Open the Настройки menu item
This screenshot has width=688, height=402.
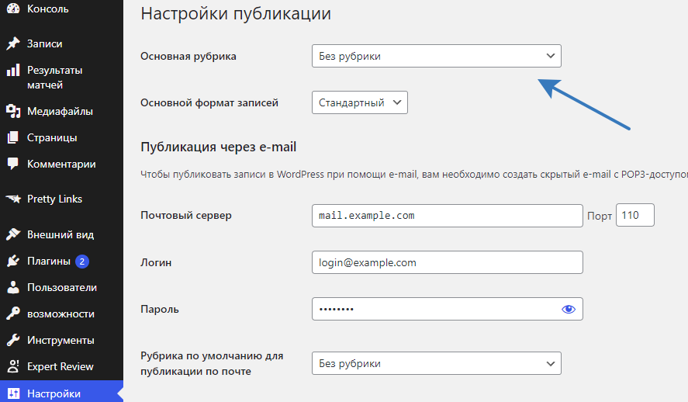[x=61, y=393]
